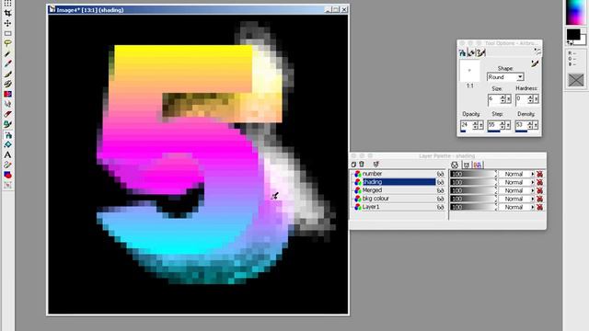The image size is (589, 331).
Task: Create a new layer in Layer Palette
Action: pos(353,165)
